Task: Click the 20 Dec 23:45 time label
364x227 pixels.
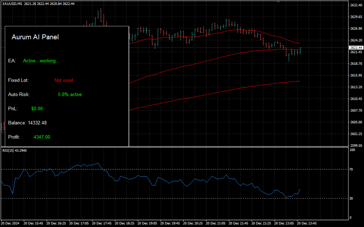Action: 307,223
